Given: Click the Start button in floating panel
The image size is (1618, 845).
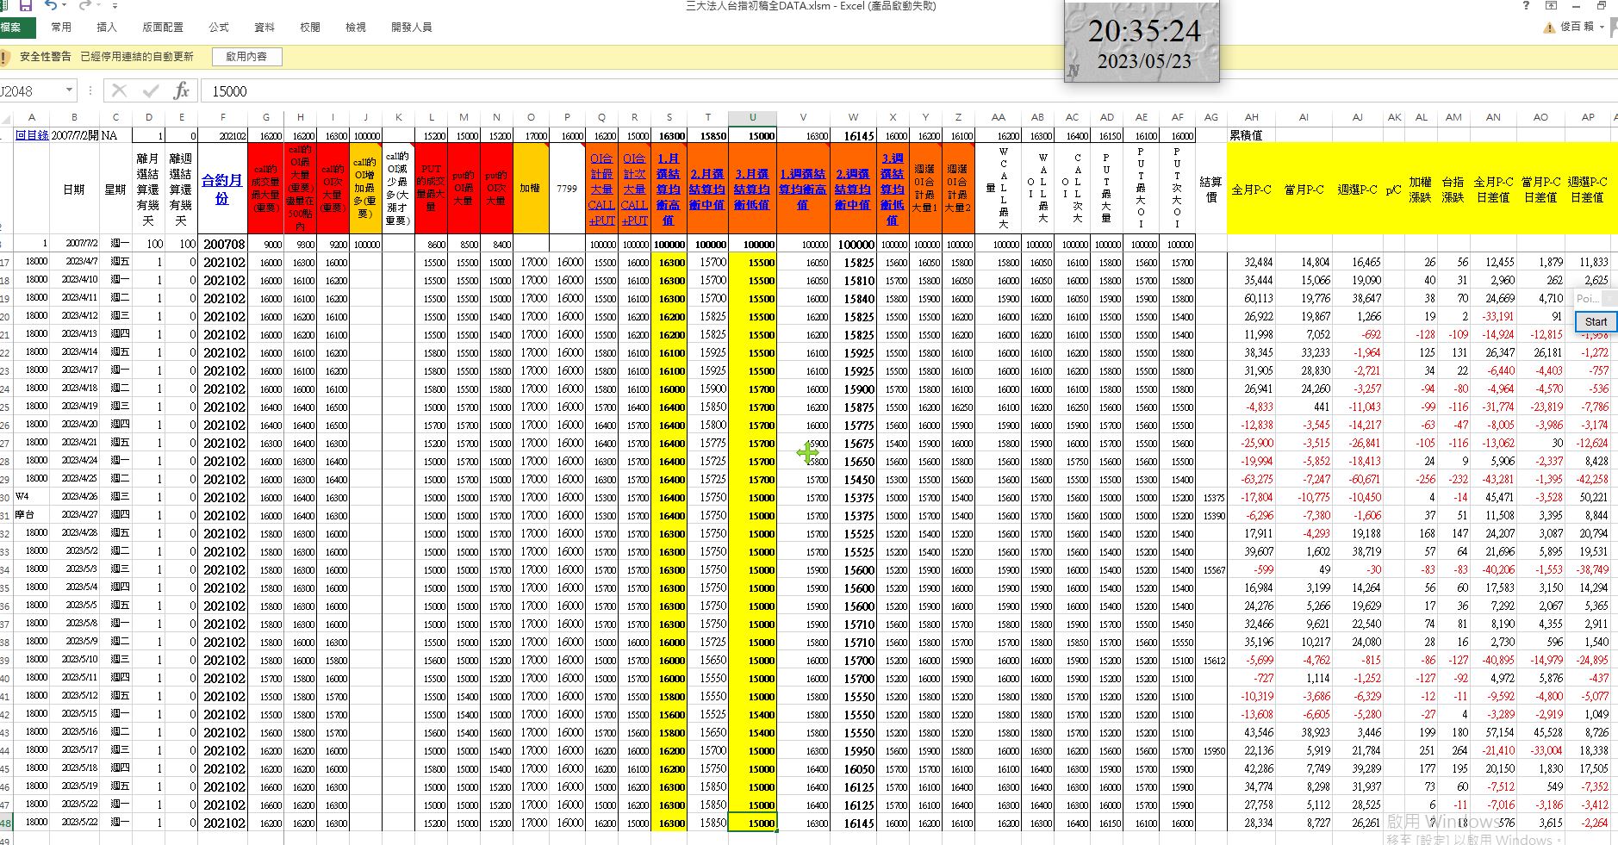Looking at the screenshot, I should click(1596, 321).
